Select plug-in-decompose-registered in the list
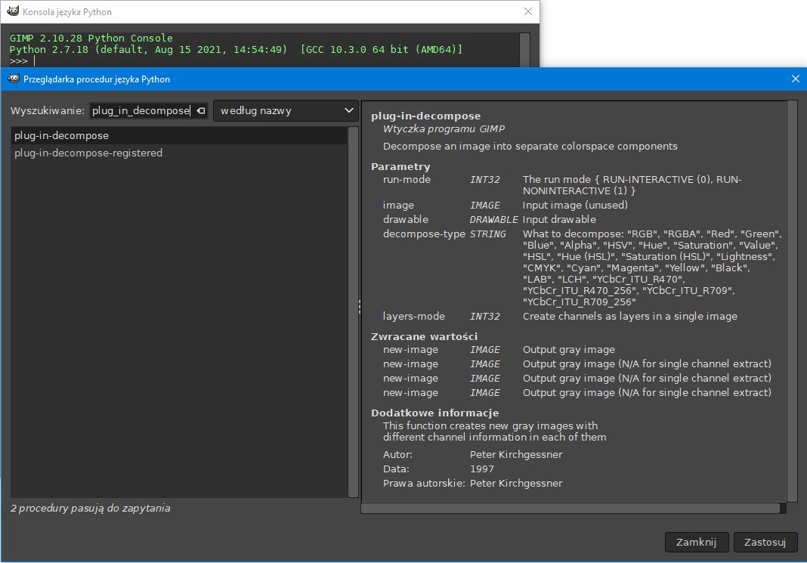Image resolution: width=807 pixels, height=563 pixels. (x=178, y=153)
